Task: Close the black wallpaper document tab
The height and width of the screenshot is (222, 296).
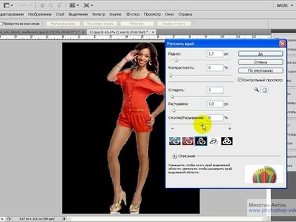Action: 83,32
